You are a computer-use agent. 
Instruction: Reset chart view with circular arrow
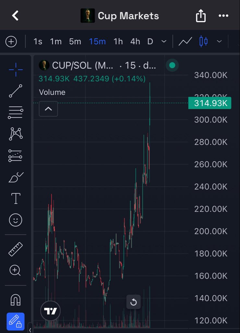tap(133, 302)
